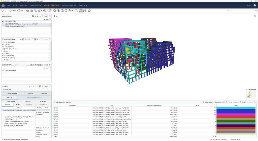Click the dark green swatch of HSB_wand_105 row
The height and width of the screenshot is (141, 258).
tap(236, 121)
